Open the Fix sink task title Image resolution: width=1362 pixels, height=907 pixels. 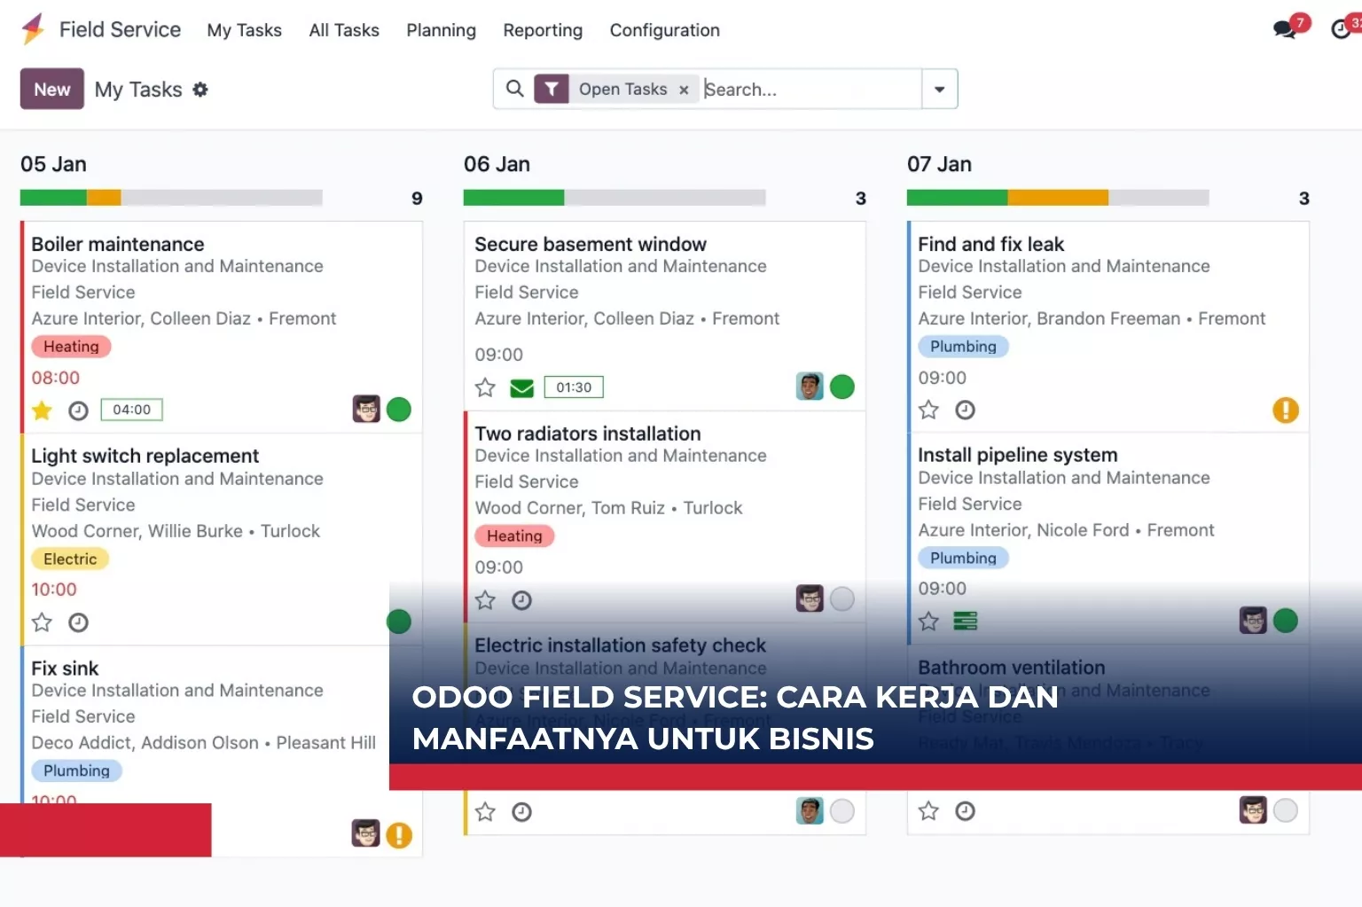(65, 669)
